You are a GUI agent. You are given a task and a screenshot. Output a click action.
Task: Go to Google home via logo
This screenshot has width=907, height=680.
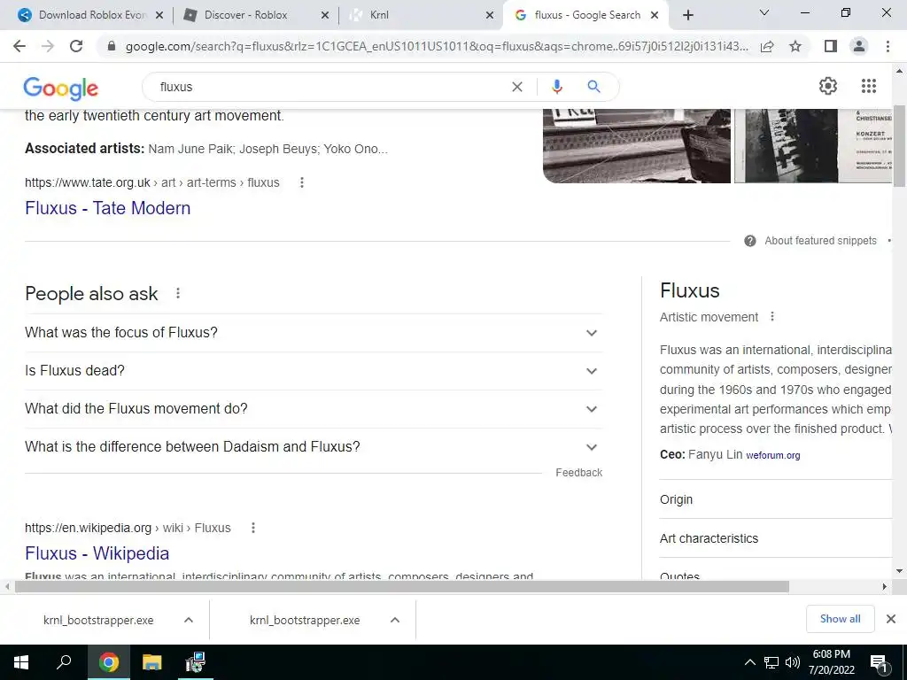click(x=61, y=88)
